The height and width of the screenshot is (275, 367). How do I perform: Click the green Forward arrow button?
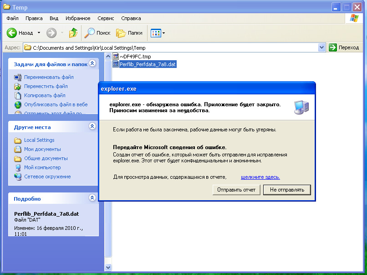[x=51, y=33]
